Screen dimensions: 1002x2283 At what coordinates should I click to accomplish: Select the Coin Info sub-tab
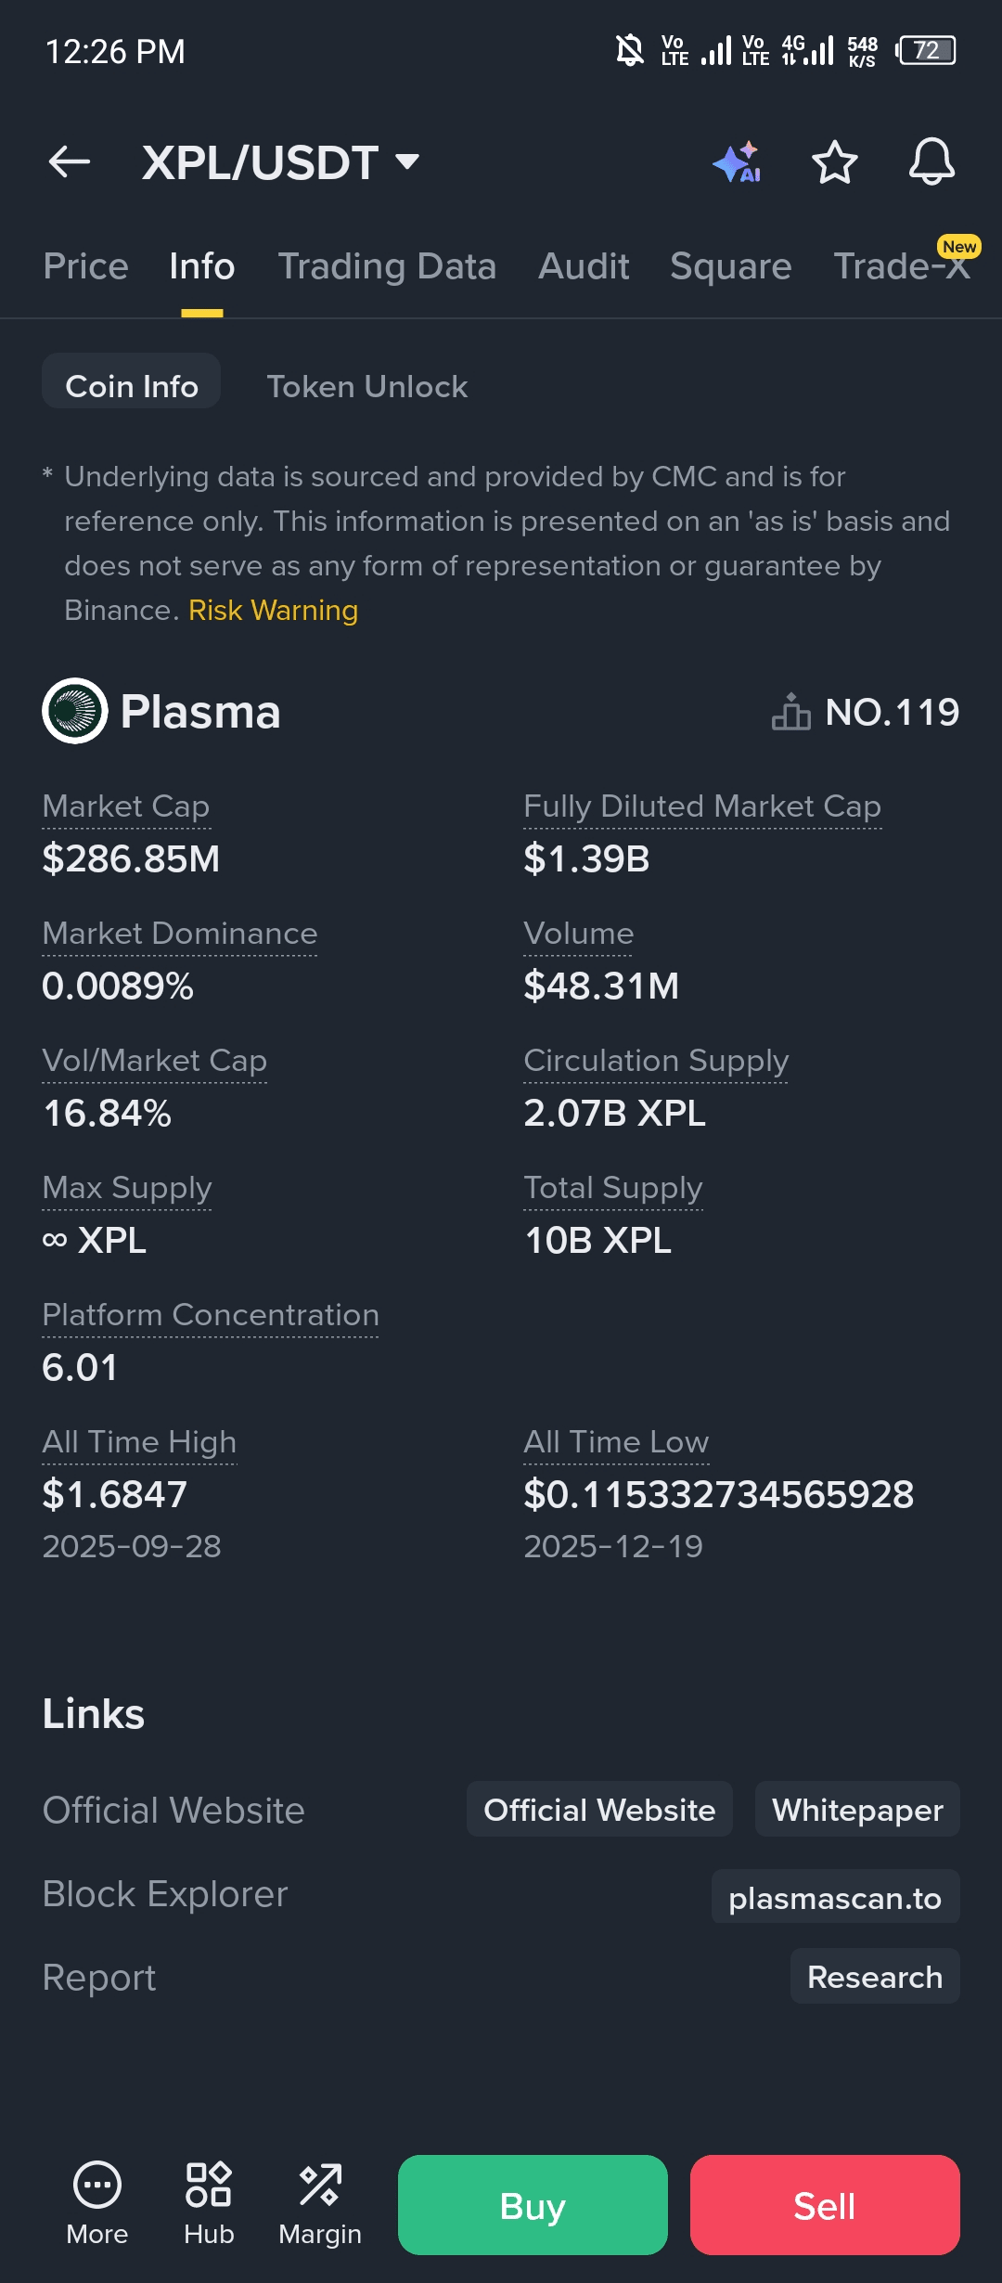tap(132, 386)
